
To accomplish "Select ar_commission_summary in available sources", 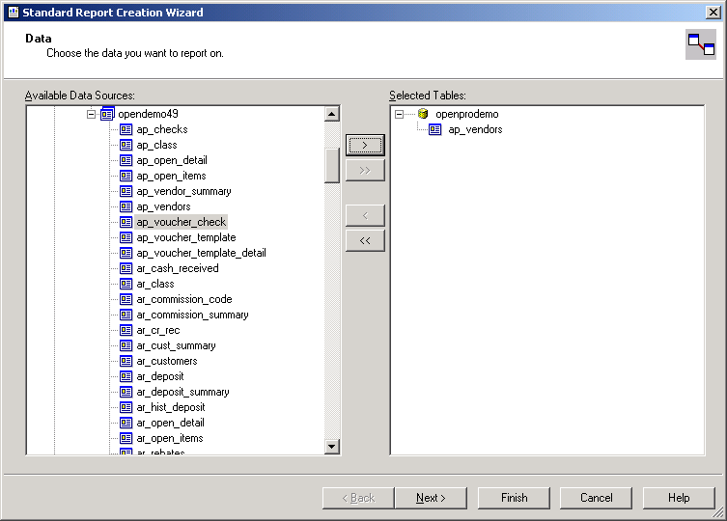I will click(192, 315).
